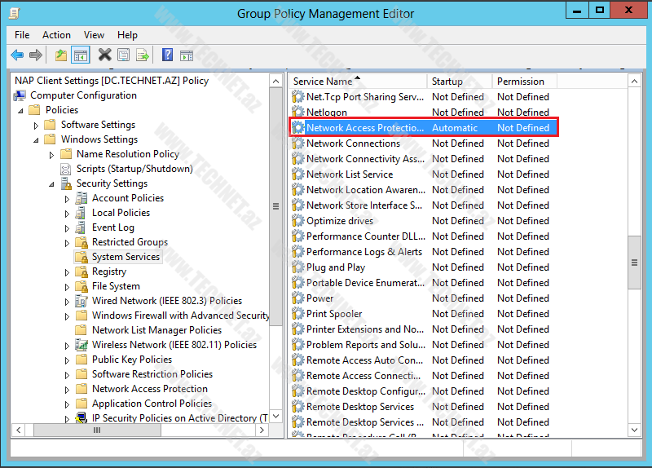Click the Show/Hide Action Pane icon
Viewport: 652px width, 468px height.
coord(187,55)
